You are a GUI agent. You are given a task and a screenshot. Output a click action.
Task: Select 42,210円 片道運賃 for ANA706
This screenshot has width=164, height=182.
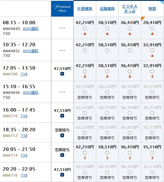[85, 72]
